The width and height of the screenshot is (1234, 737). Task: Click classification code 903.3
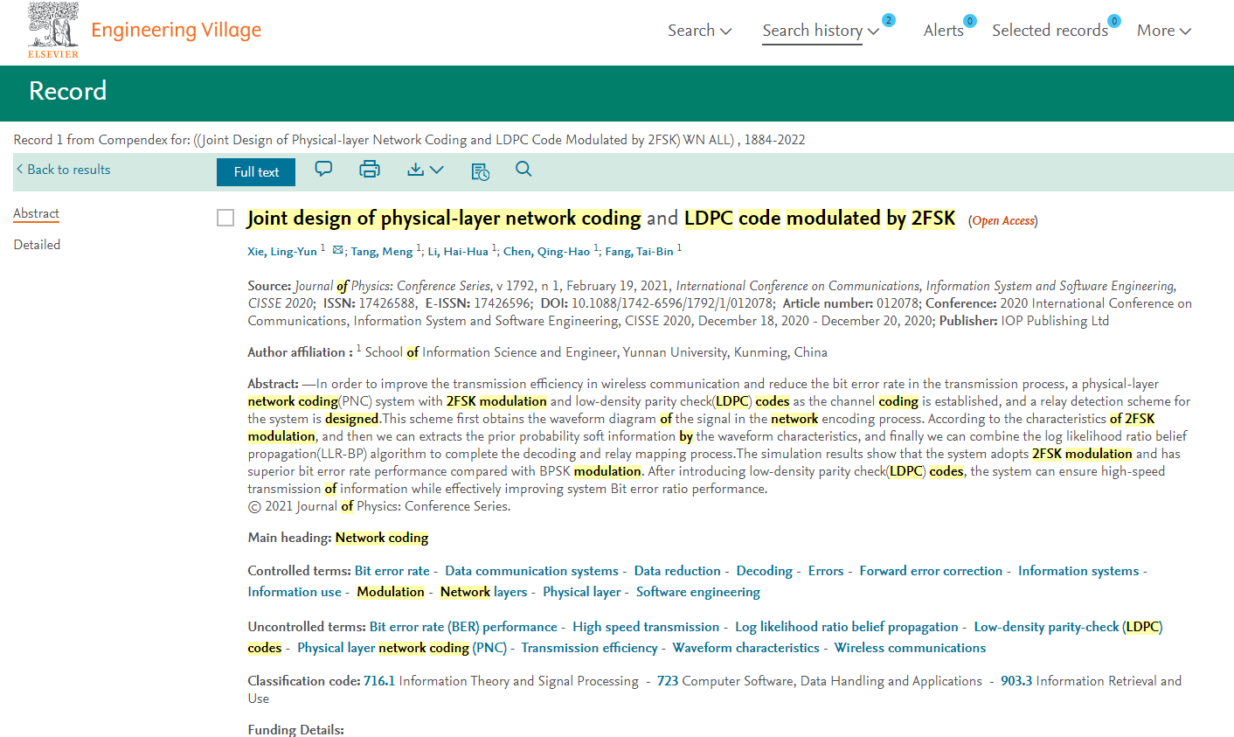coord(1016,681)
